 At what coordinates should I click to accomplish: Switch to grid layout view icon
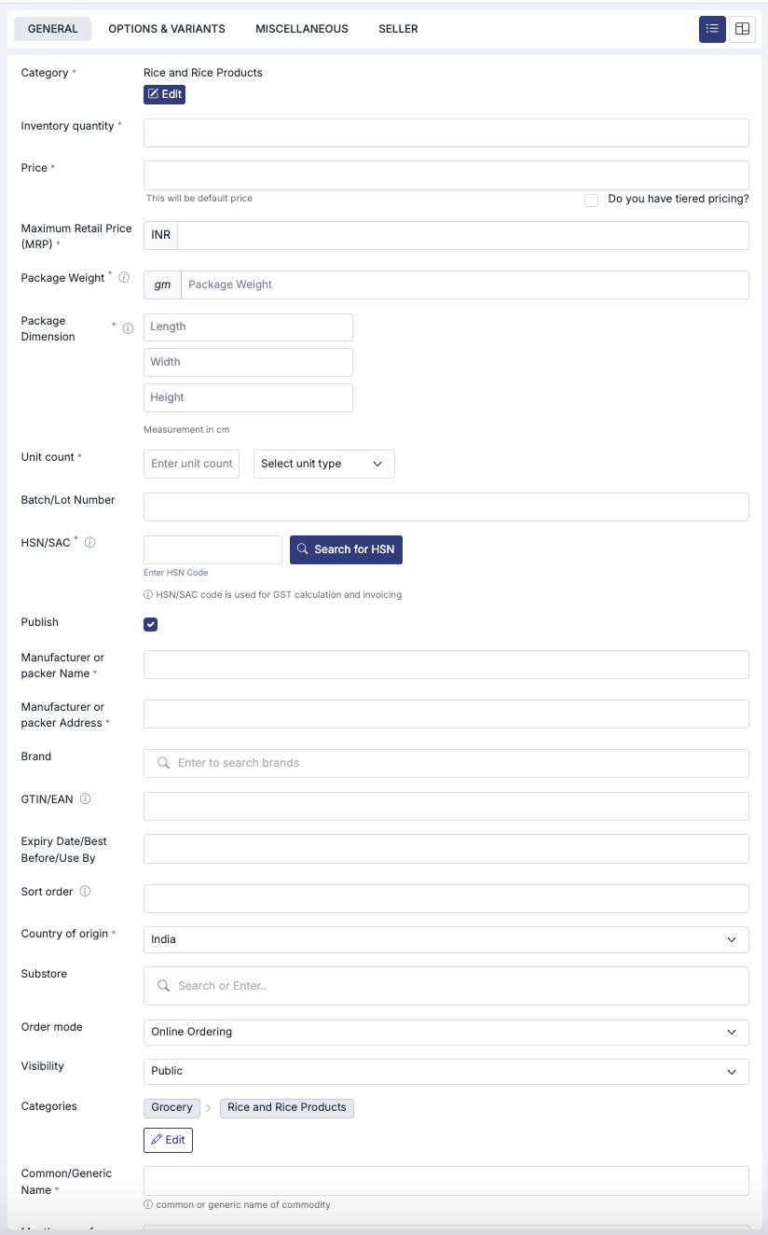click(x=742, y=29)
